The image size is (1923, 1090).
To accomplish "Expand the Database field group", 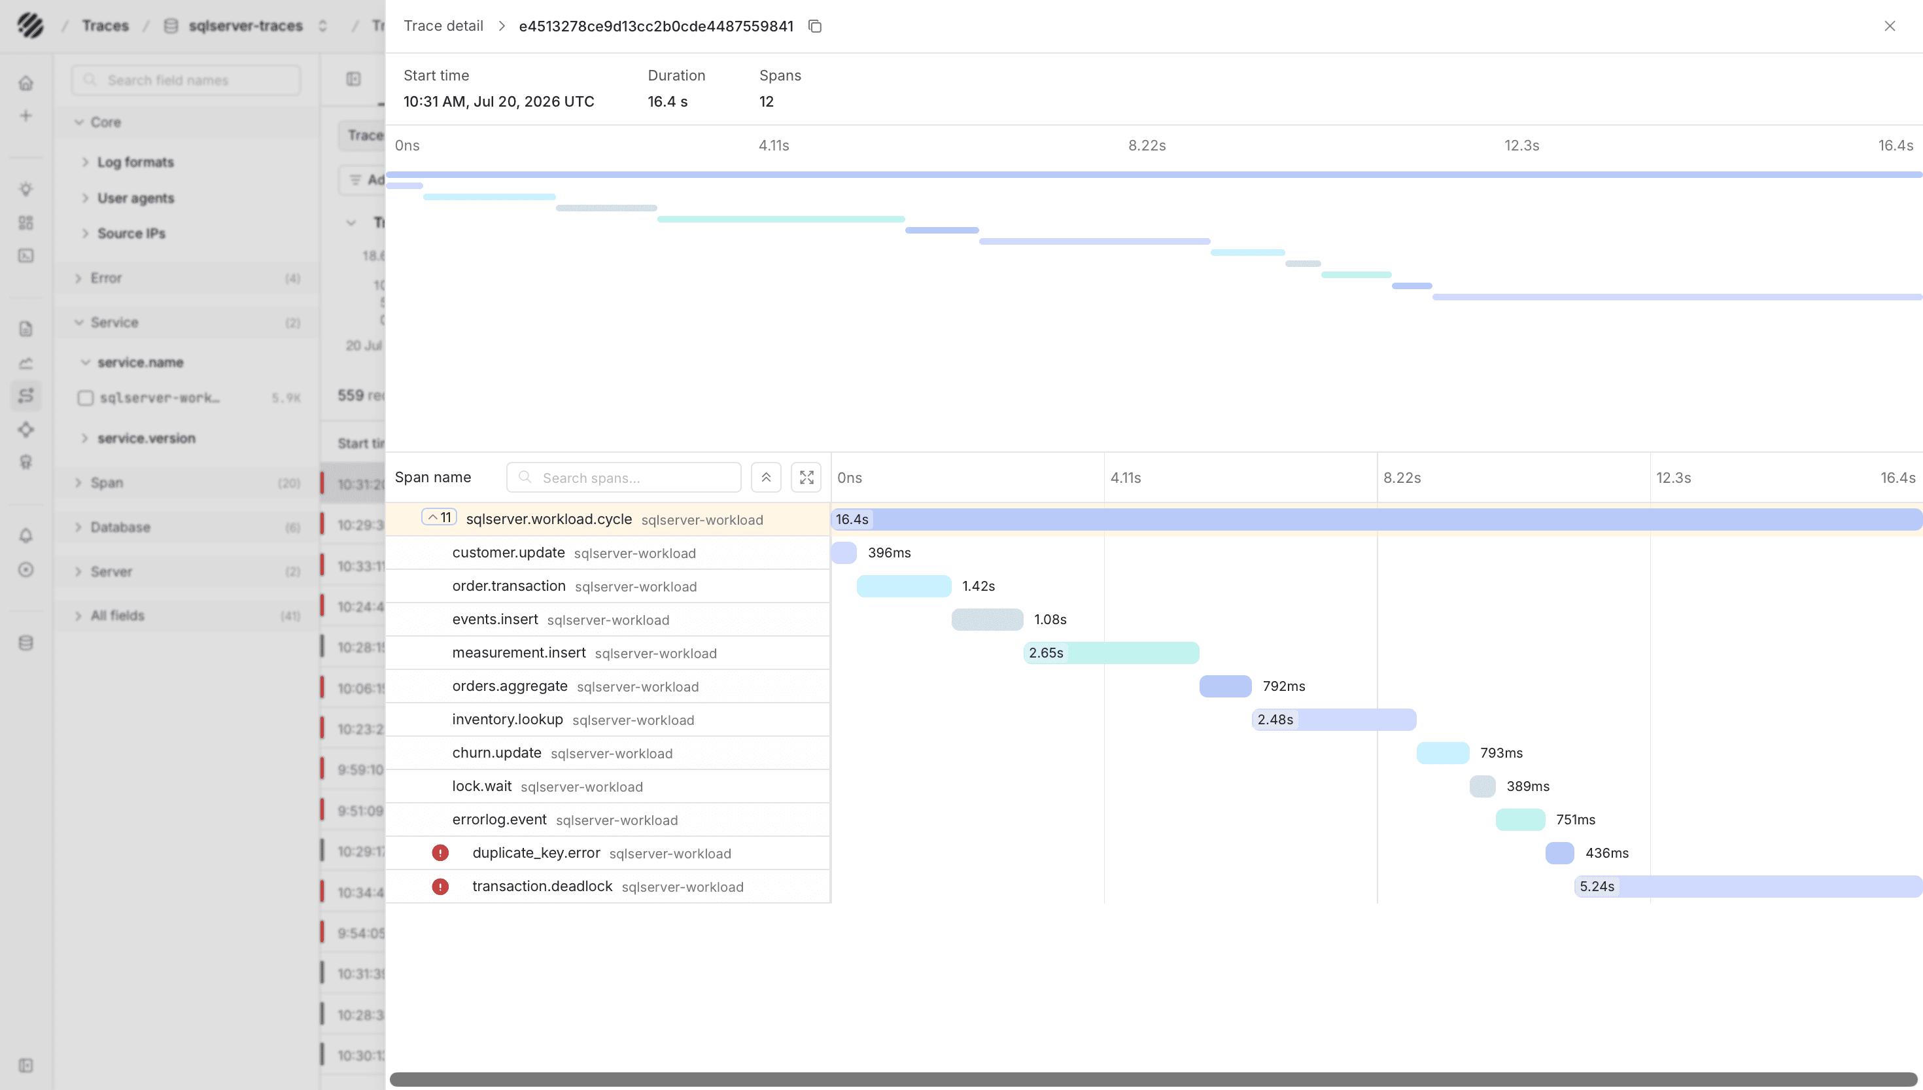I will (186, 527).
